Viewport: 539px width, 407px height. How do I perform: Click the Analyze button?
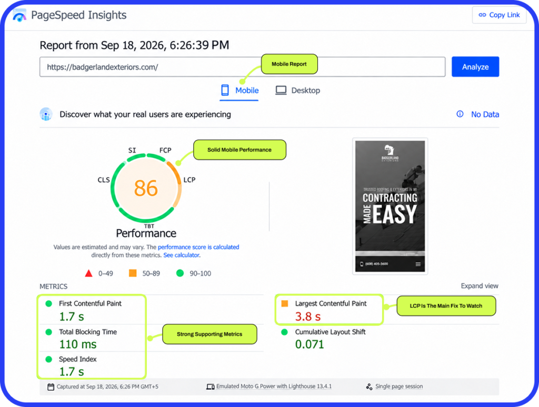coord(475,67)
